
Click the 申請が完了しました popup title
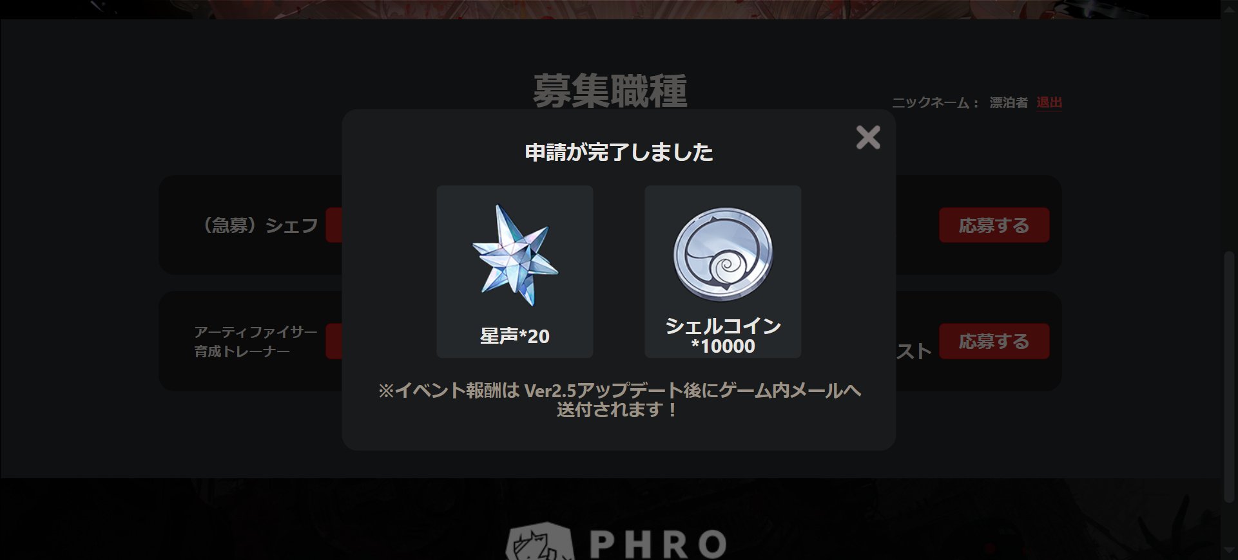pyautogui.click(x=619, y=152)
